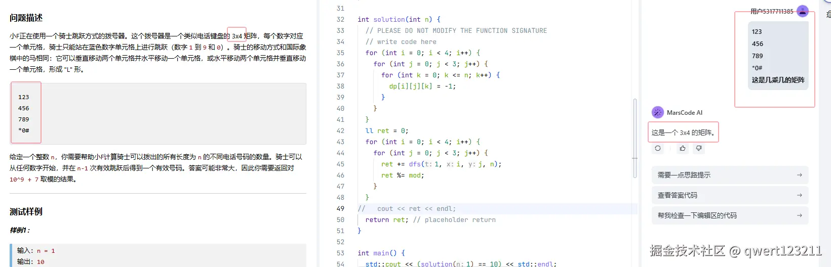This screenshot has height=267, width=831.
Task: Click the 'll ret = 0;' code line
Action: click(387, 130)
